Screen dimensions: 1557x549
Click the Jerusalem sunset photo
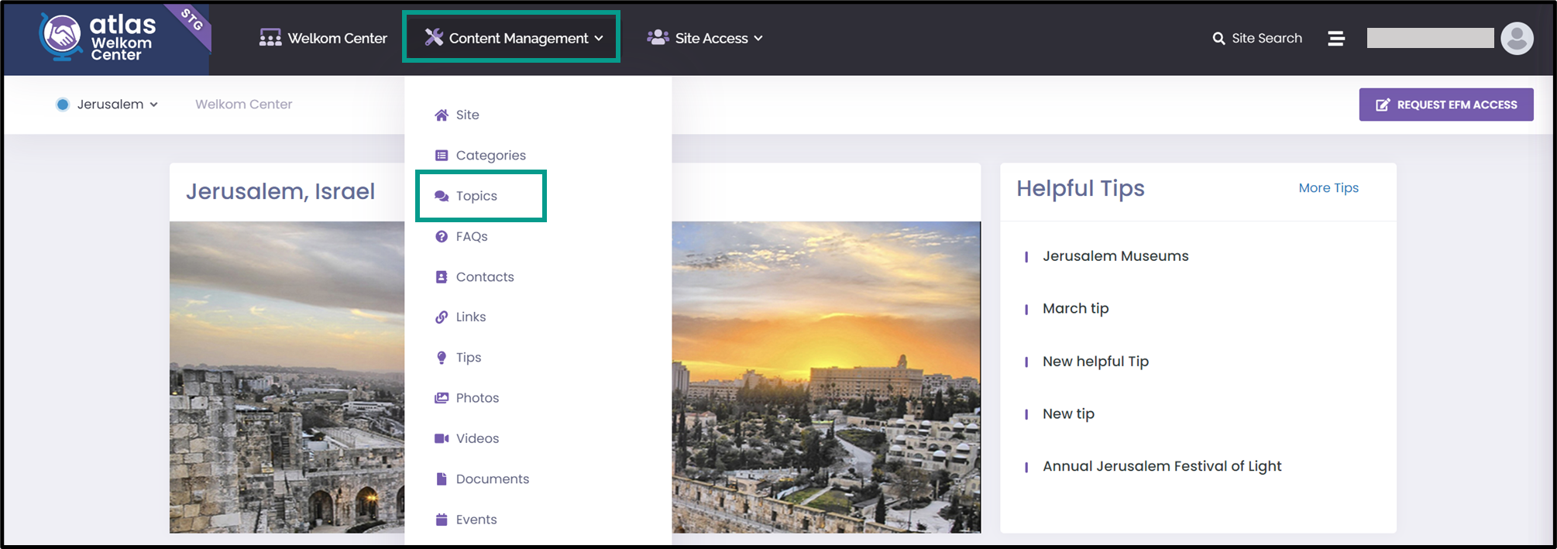click(x=826, y=377)
